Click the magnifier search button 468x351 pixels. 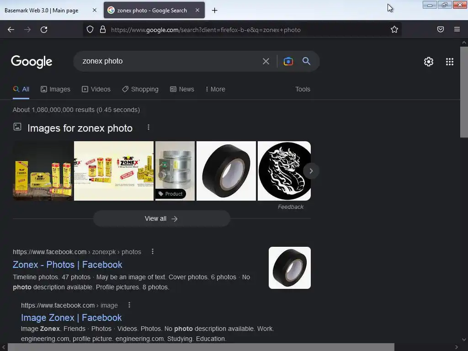tap(306, 61)
